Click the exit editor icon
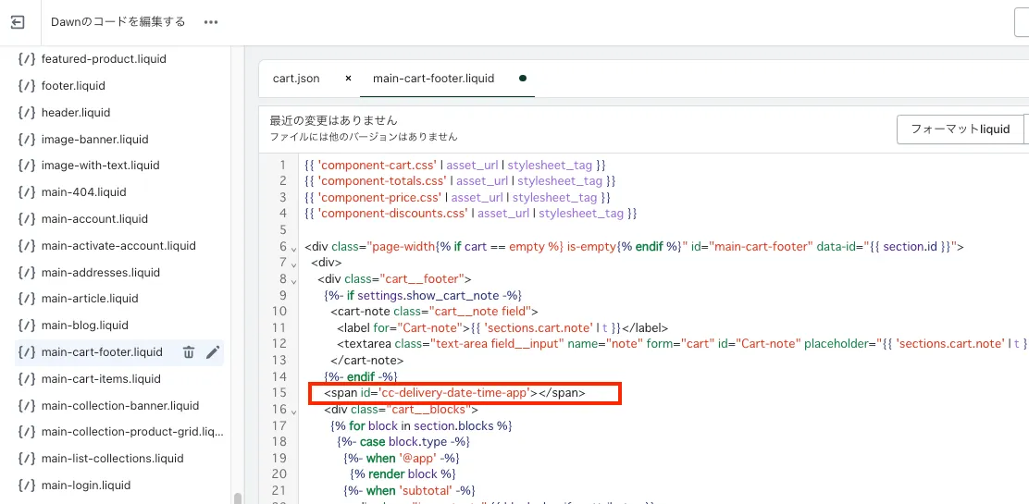Viewport: 1029px width, 504px height. point(18,21)
